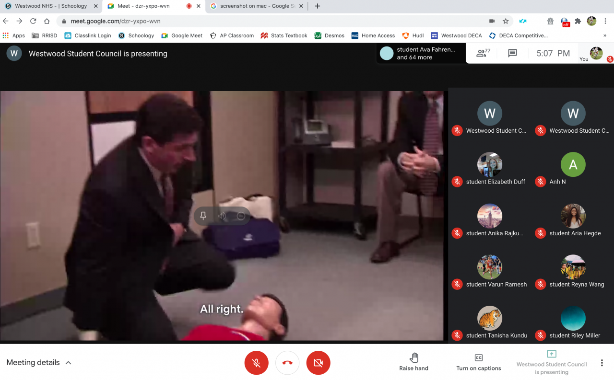The width and height of the screenshot is (614, 380).
Task: Click the remove-from-call minus circle icon
Action: pyautogui.click(x=241, y=216)
